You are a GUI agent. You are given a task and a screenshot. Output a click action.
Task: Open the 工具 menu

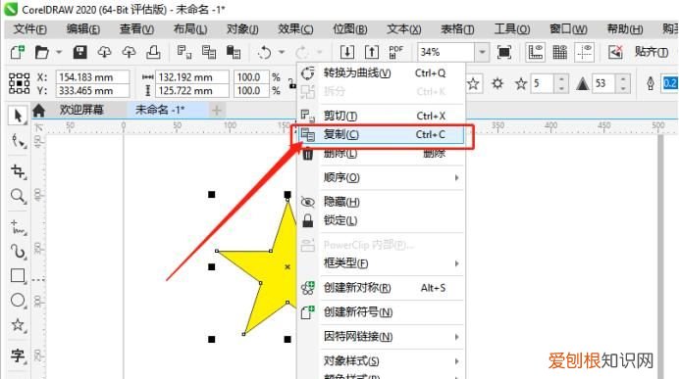point(512,29)
